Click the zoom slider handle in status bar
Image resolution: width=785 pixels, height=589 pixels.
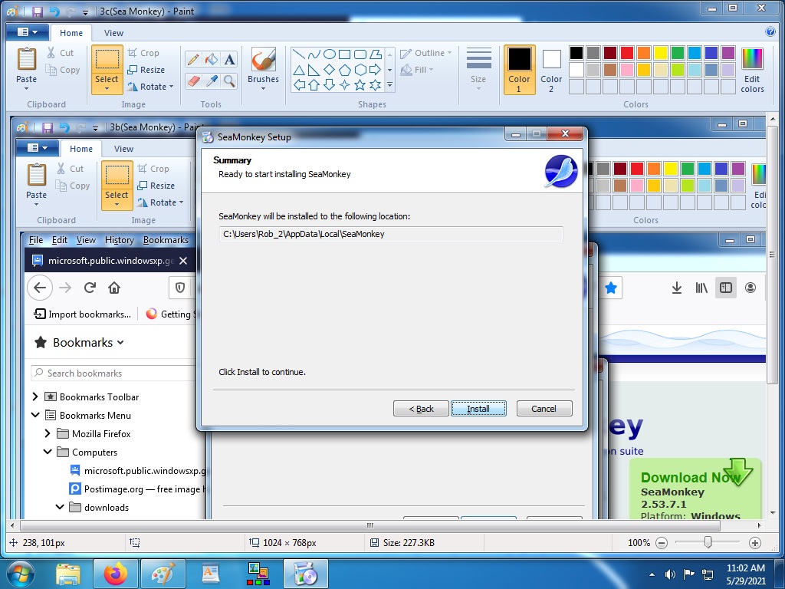[x=708, y=542]
